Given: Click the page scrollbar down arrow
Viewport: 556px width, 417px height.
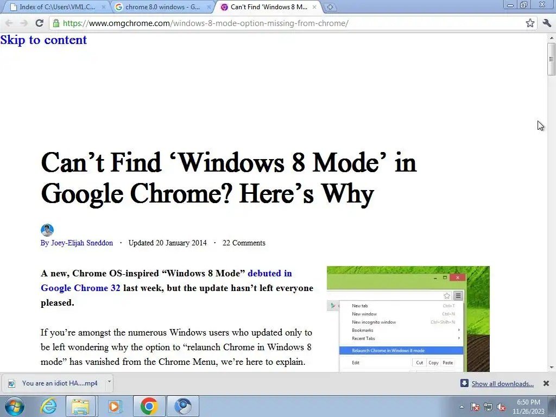Looking at the screenshot, I should pos(552,368).
